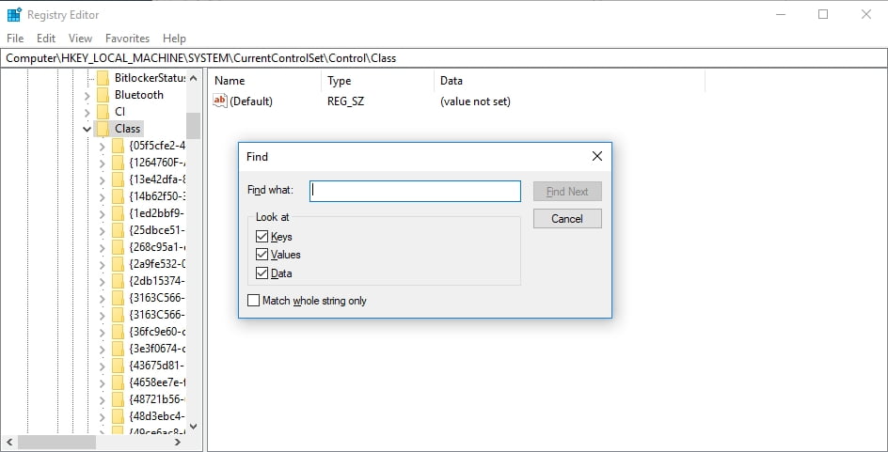Viewport: 888px width, 452px height.
Task: Click the CI key folder icon
Action: coord(103,112)
